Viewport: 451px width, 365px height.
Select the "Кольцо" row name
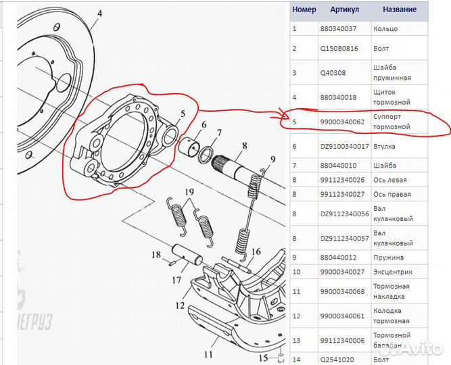pyautogui.click(x=385, y=29)
